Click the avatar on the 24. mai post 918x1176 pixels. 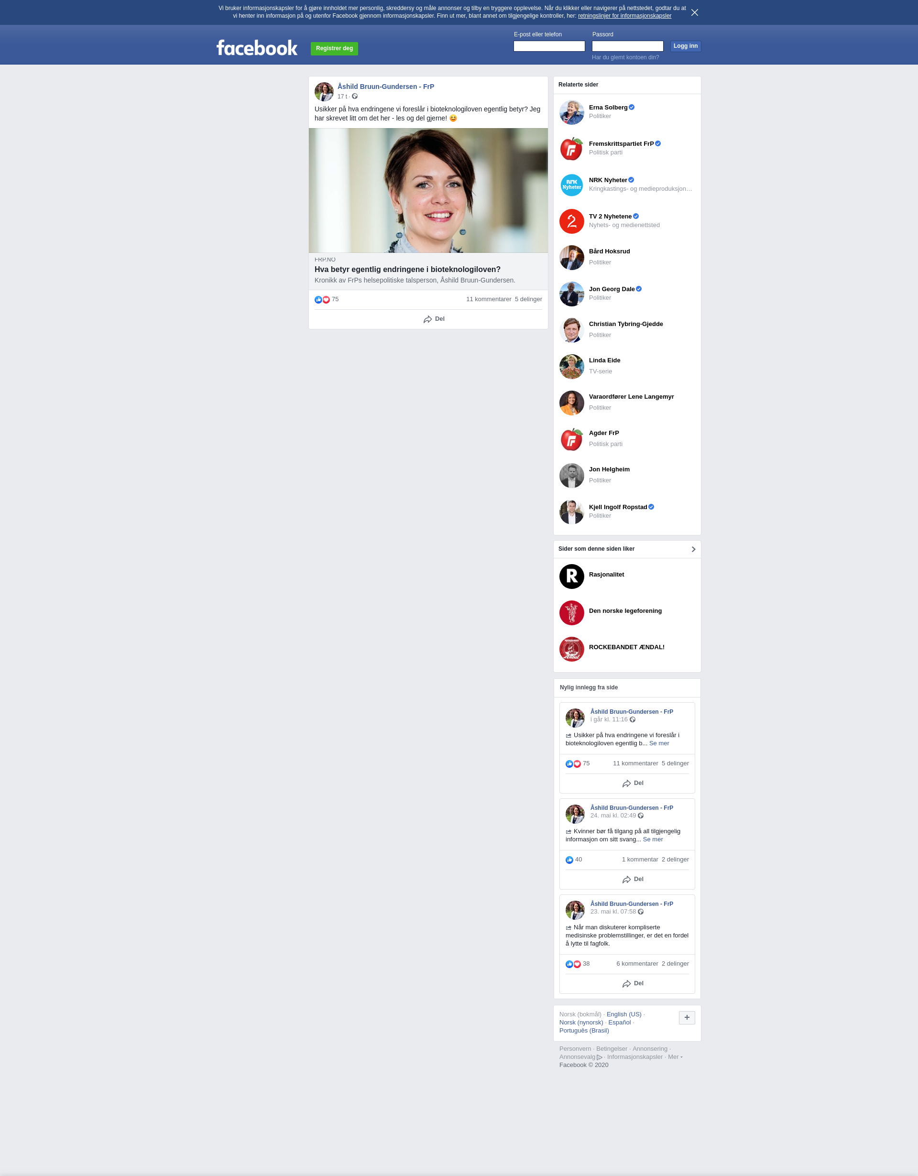coord(575,814)
